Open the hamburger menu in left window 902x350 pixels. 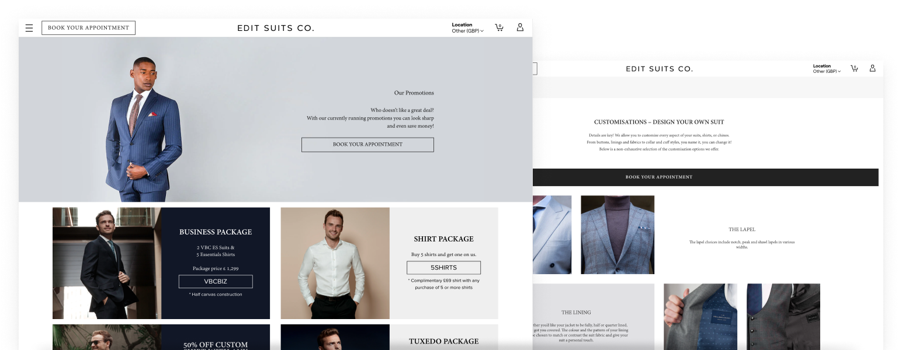pos(29,28)
